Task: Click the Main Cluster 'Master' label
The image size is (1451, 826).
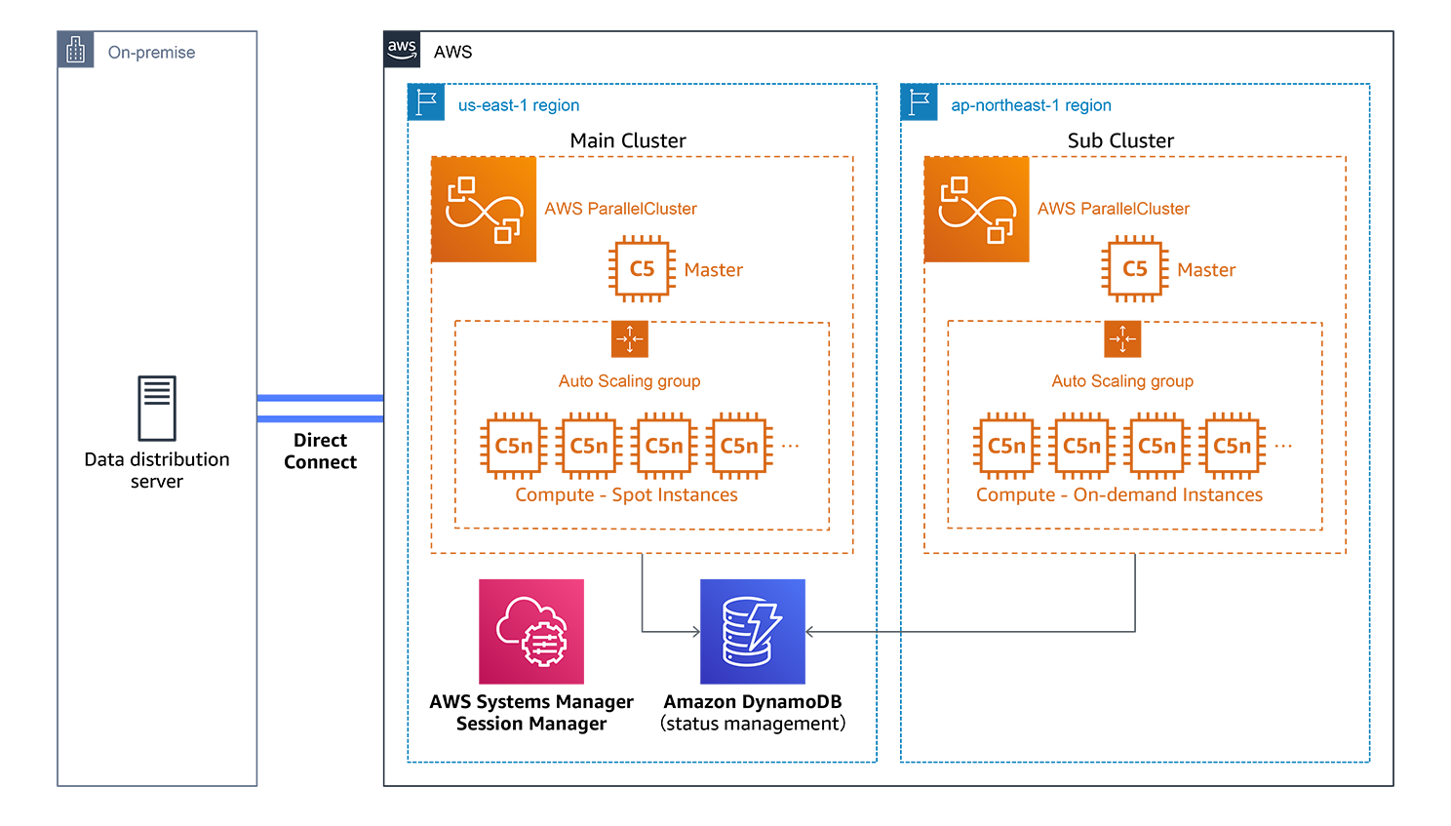Action: (x=714, y=270)
